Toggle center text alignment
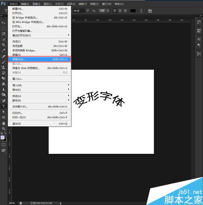The image size is (203, 205). 120,11
